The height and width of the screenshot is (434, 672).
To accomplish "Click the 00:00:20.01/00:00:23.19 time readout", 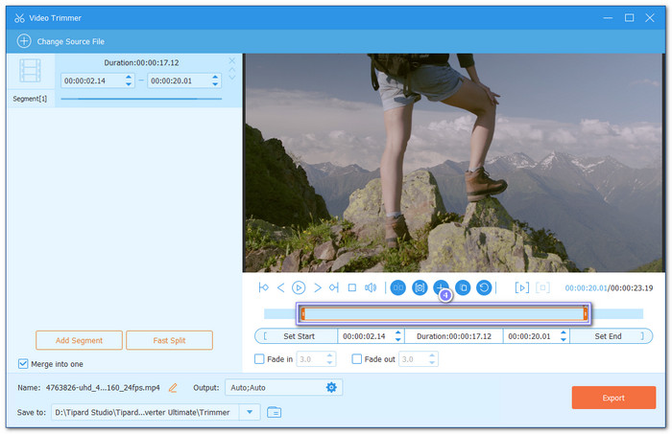I will coord(609,288).
